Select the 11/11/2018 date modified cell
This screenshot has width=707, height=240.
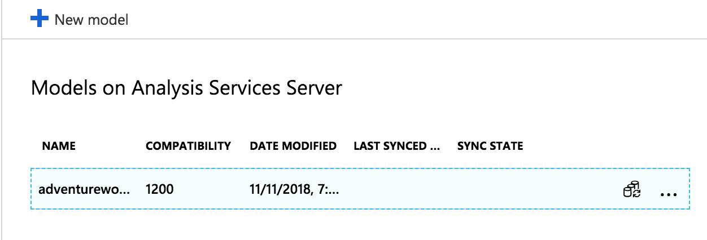pyautogui.click(x=294, y=190)
